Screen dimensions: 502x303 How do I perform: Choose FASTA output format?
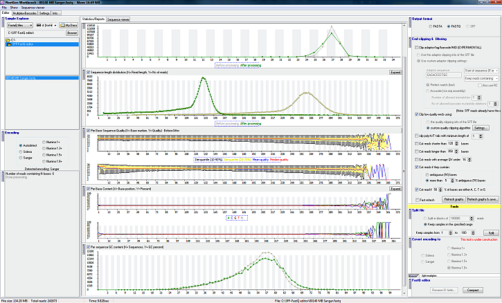[431, 26]
